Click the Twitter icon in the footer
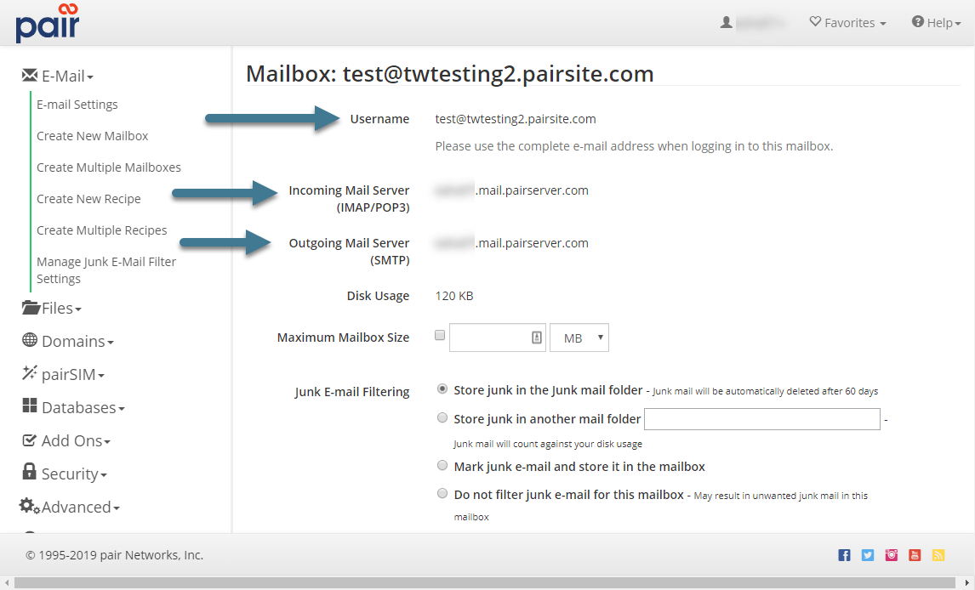Viewport: 975px width, 590px height. [868, 554]
